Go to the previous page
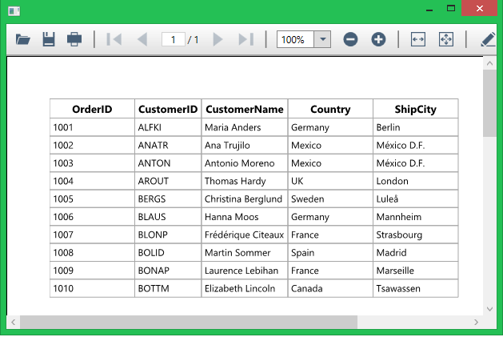Screen dimensions: 503x337 [142, 39]
